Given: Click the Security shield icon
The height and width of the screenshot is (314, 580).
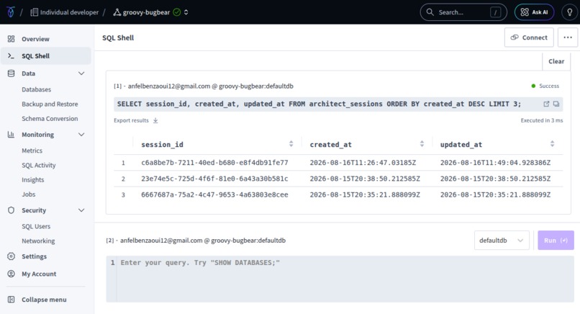Looking at the screenshot, I should pyautogui.click(x=11, y=210).
